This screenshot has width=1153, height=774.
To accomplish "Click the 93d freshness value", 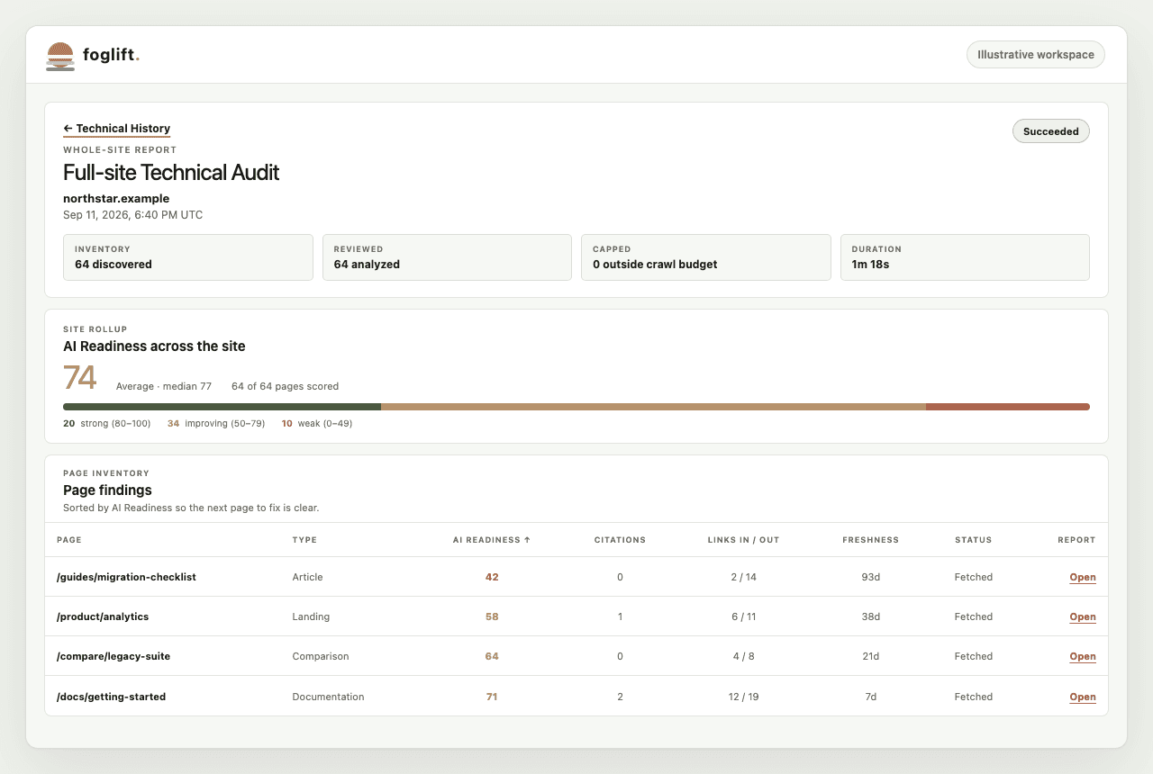I will pyautogui.click(x=870, y=577).
